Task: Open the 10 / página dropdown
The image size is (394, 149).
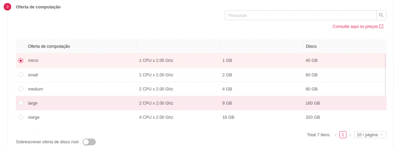Action: [x=370, y=135]
